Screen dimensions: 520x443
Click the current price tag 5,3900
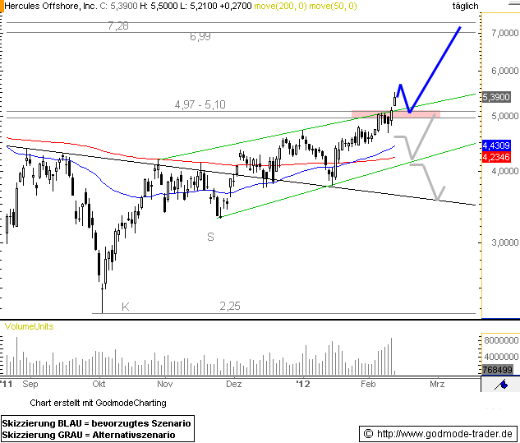496,97
